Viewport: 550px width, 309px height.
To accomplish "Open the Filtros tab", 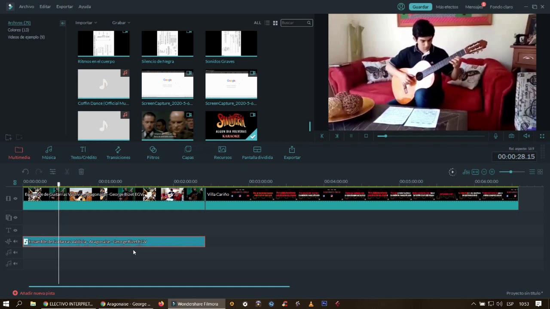I will pyautogui.click(x=153, y=153).
